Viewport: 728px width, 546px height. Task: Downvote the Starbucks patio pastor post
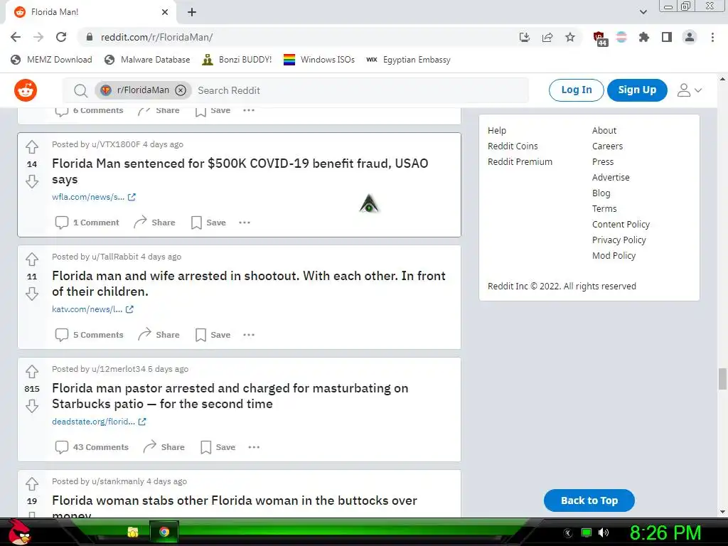pos(32,406)
